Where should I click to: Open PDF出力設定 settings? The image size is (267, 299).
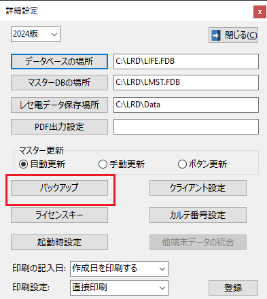pos(59,127)
